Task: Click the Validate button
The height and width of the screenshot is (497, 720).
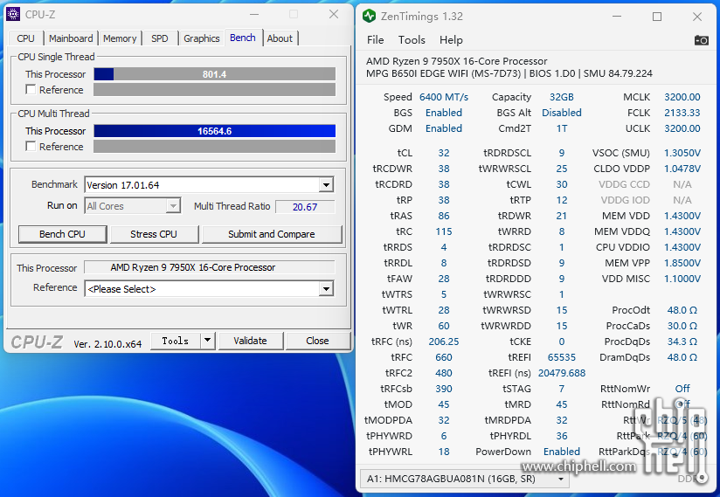Action: click(250, 341)
